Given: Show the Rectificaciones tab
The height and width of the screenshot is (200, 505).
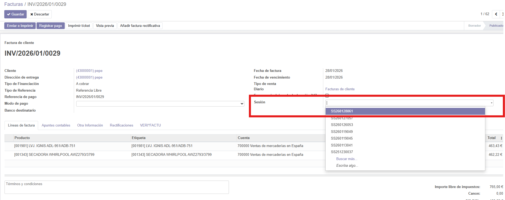Looking at the screenshot, I should pyautogui.click(x=121, y=125).
